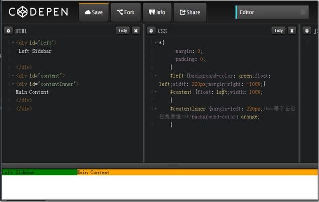Click orange Main Content in preview
This screenshot has height=202, width=319.
pyautogui.click(x=197, y=172)
